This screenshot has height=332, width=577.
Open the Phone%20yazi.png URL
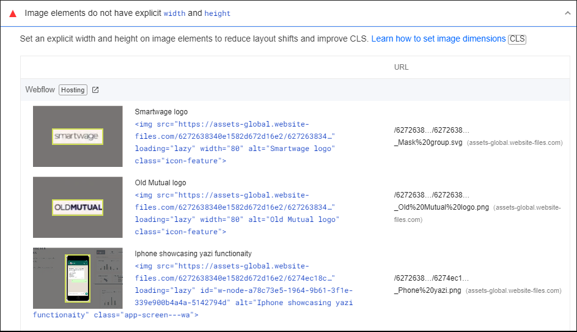point(428,290)
